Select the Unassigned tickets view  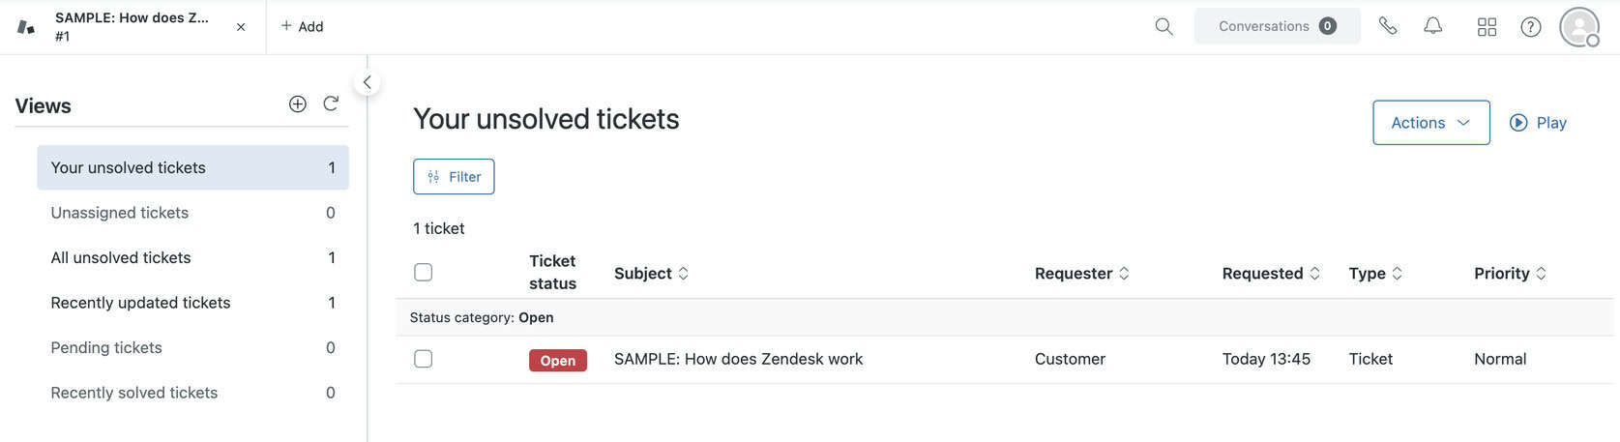pos(120,213)
